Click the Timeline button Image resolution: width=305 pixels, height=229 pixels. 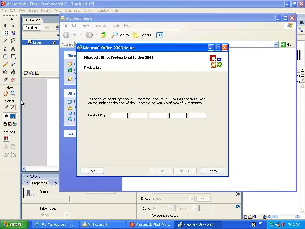coord(32,27)
